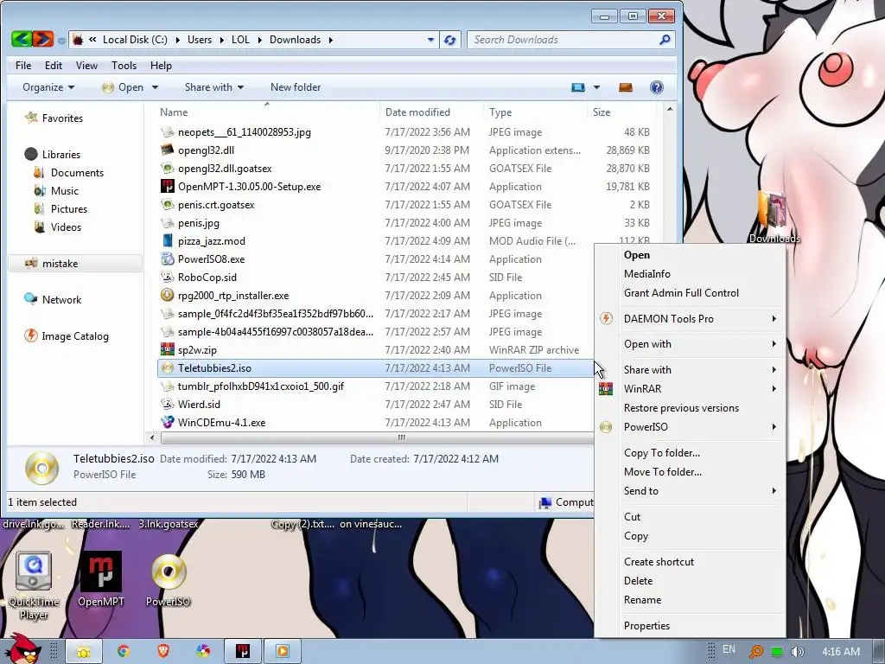Sort by the Name column header
The height and width of the screenshot is (664, 885).
click(268, 112)
